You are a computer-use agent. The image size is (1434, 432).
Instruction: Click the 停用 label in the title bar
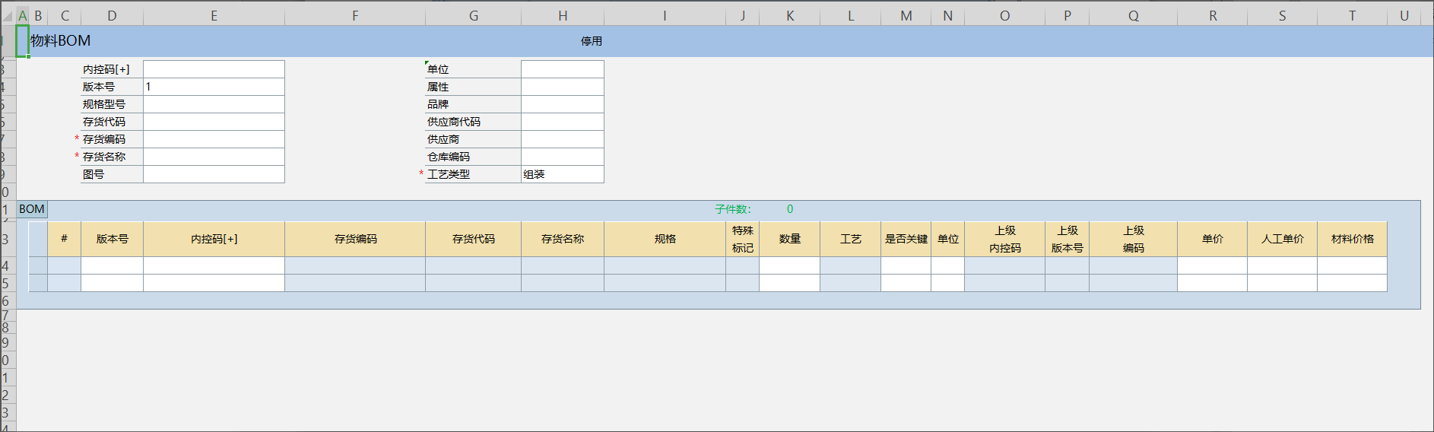tap(591, 41)
